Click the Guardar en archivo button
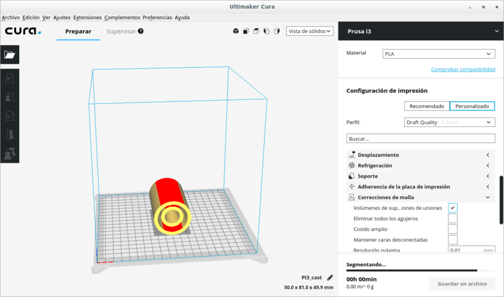Image resolution: width=504 pixels, height=297 pixels. [x=462, y=284]
